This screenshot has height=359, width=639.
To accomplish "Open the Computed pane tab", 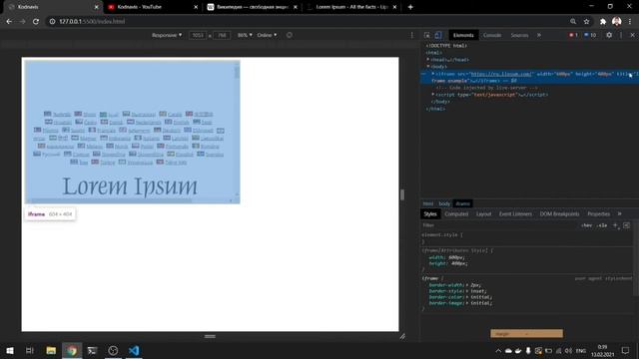I will pyautogui.click(x=456, y=214).
